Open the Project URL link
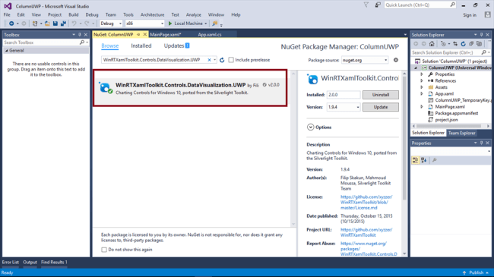The width and height of the screenshot is (494, 277). coord(366,232)
